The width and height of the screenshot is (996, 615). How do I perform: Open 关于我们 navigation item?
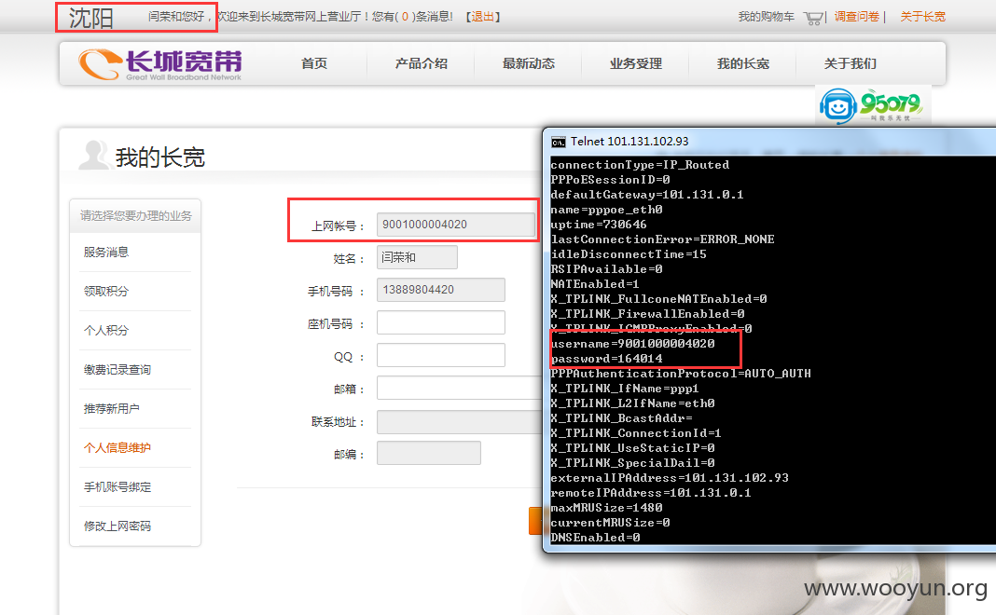point(850,63)
